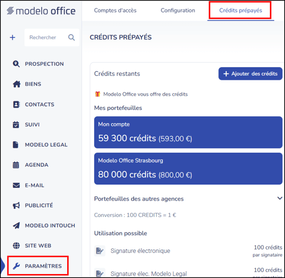Viewport: 285px width, 278px height.
Task: Click the Prospection magnifier icon
Action: [16, 64]
